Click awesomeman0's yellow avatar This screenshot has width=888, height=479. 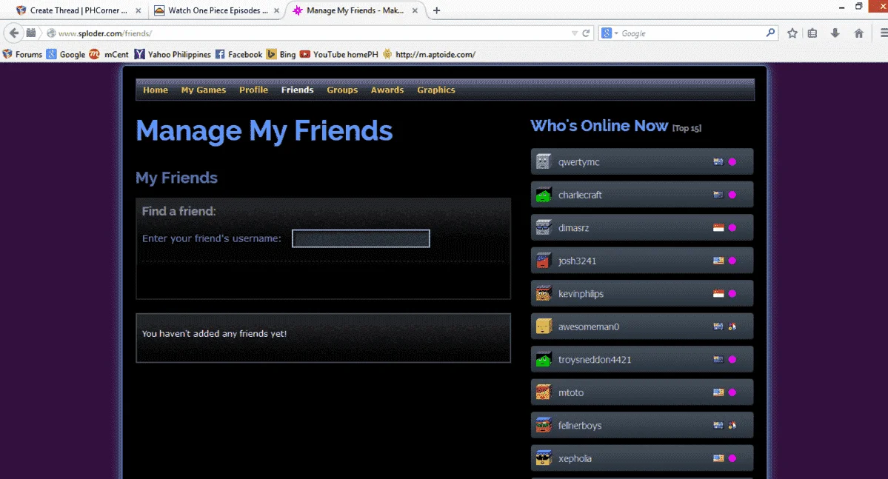pos(544,326)
